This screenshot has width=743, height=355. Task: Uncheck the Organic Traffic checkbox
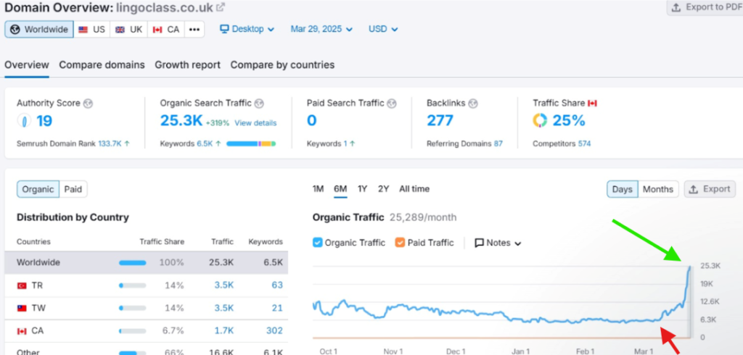(x=318, y=243)
